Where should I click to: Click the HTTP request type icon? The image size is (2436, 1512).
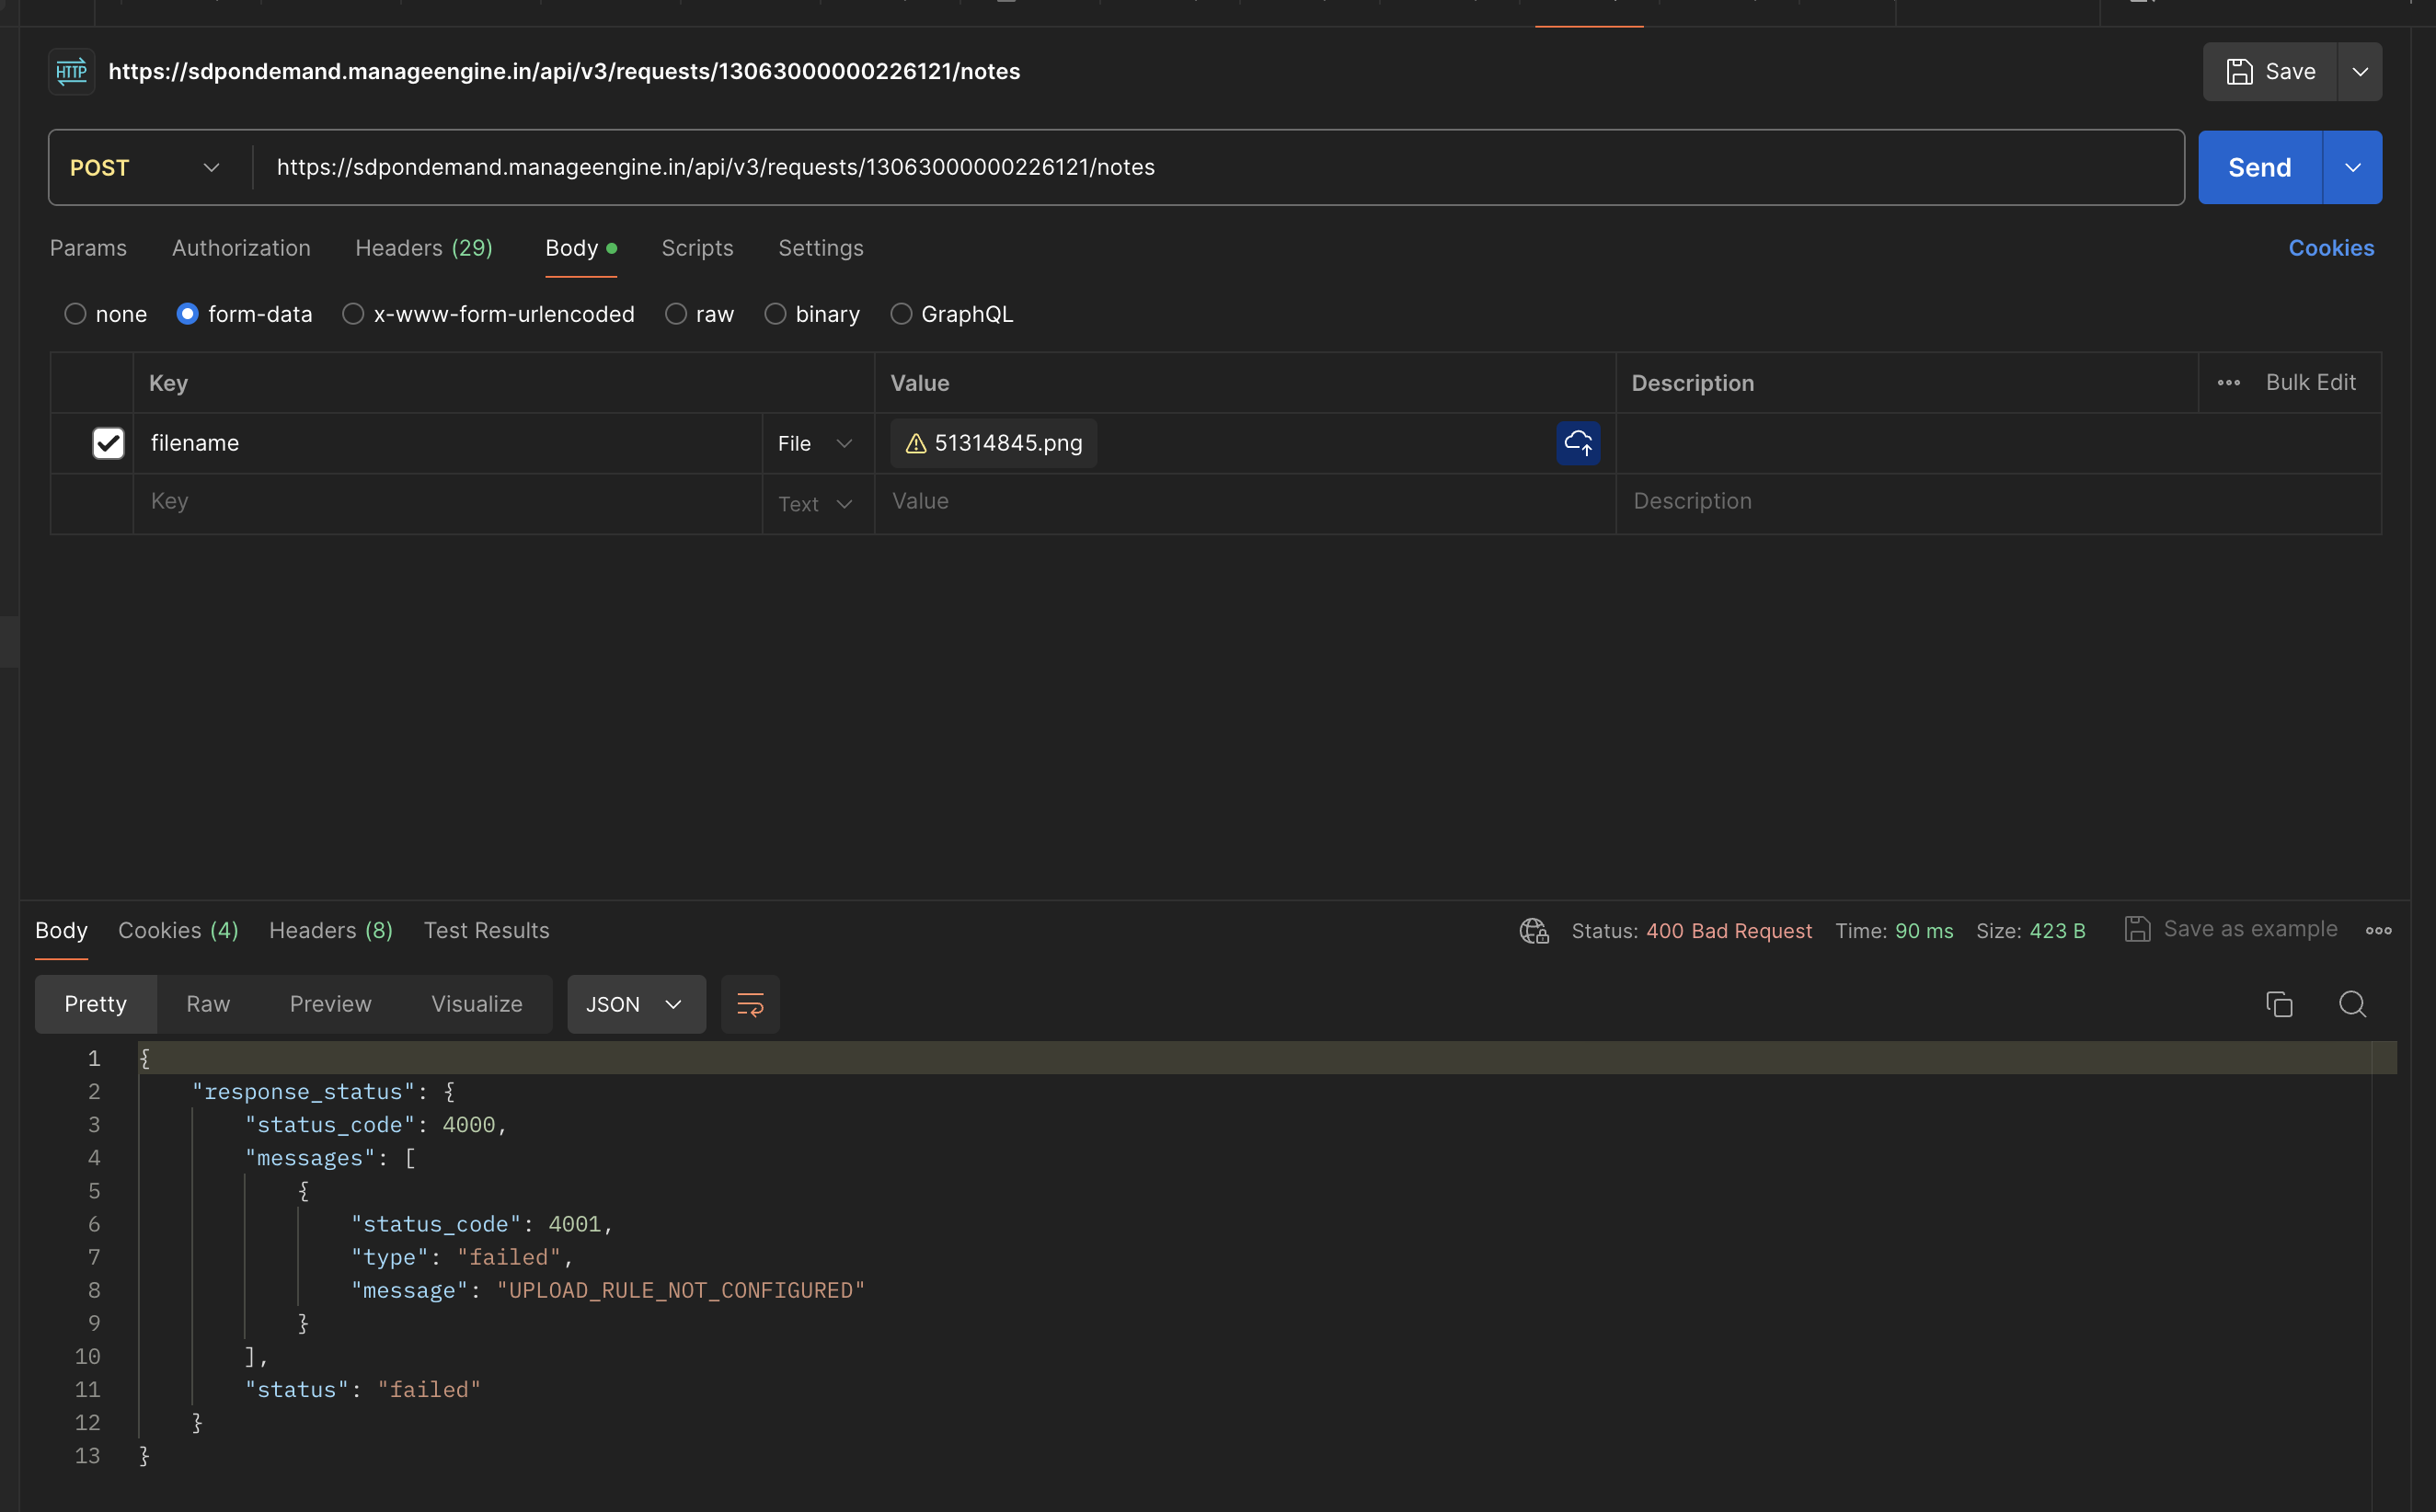click(x=71, y=71)
